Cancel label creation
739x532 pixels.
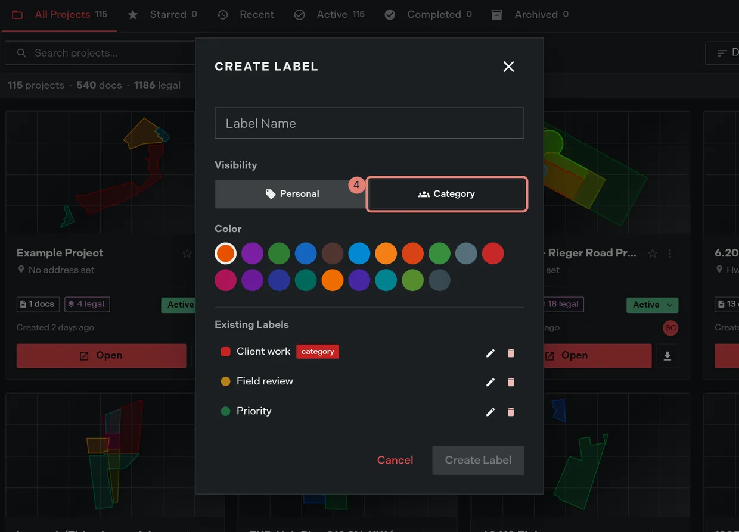click(x=395, y=460)
